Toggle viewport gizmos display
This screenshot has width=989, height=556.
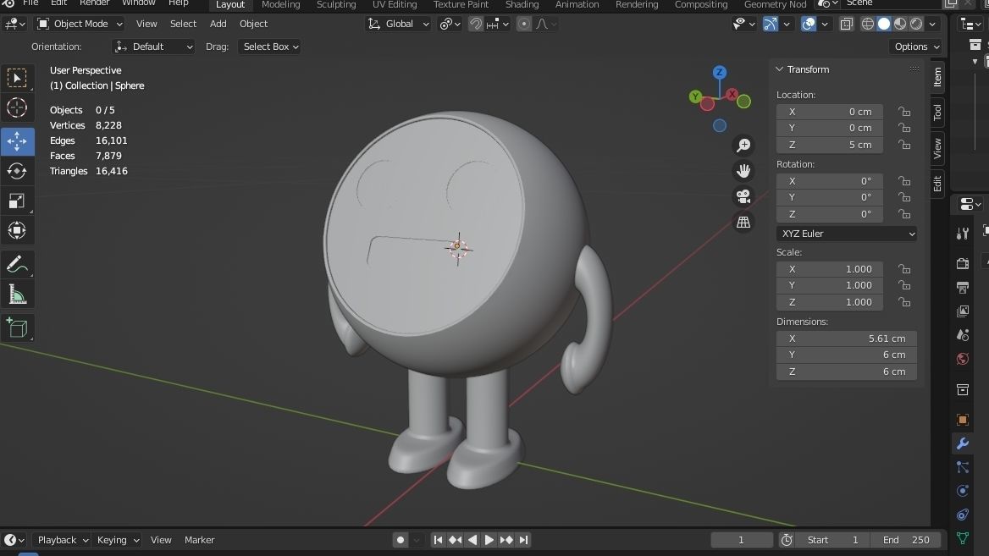(x=771, y=24)
